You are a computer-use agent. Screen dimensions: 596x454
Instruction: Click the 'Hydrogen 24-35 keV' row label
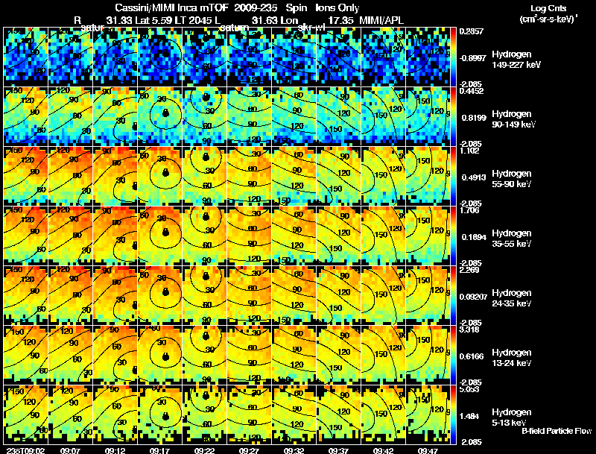[512, 298]
